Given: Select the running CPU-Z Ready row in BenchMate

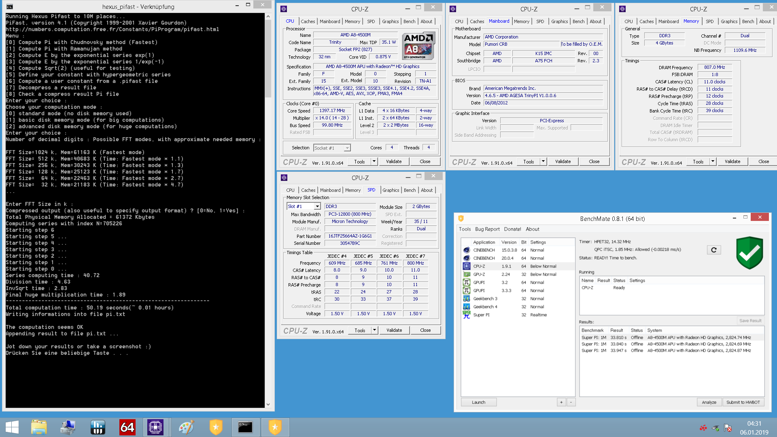Looking at the screenshot, I should click(672, 288).
